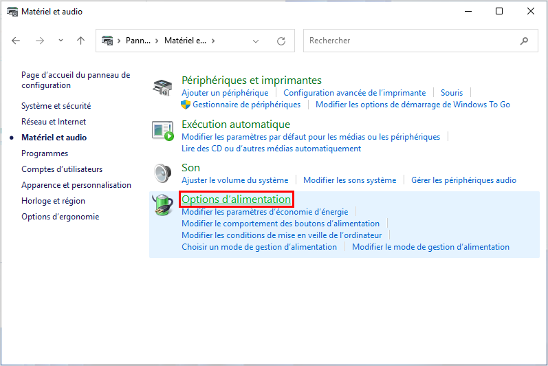Expand the address bar history dropdown
This screenshot has width=548, height=366.
[256, 41]
